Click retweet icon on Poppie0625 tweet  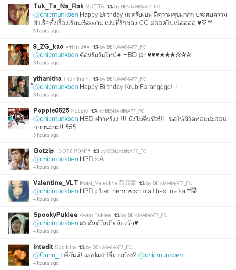click(94, 111)
